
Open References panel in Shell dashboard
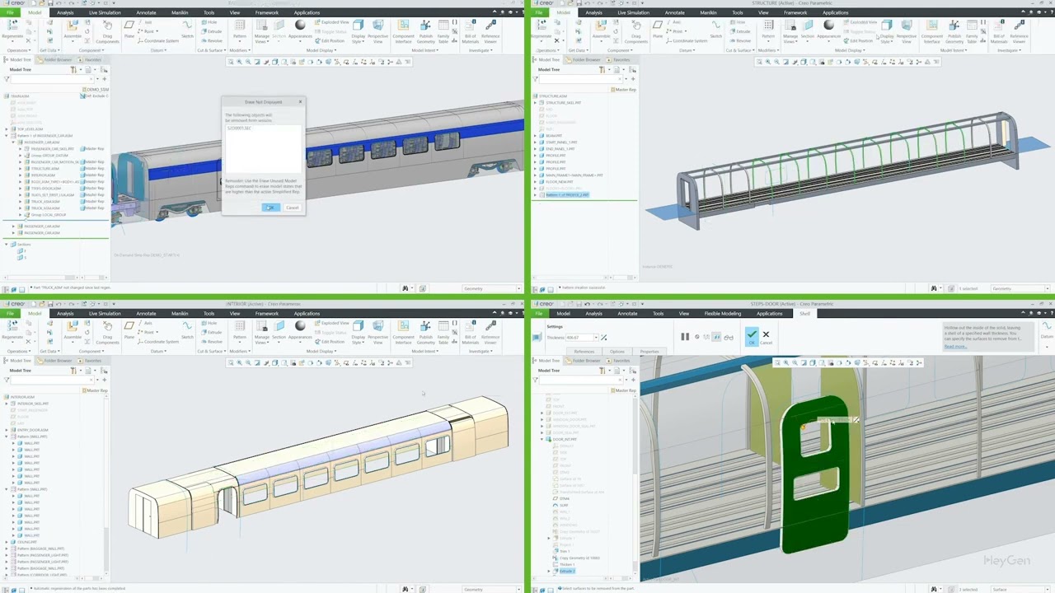click(x=584, y=352)
